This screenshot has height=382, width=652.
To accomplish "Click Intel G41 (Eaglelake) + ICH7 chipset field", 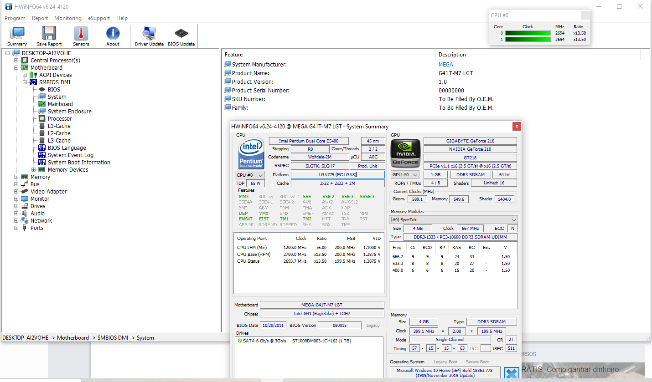I will click(322, 314).
